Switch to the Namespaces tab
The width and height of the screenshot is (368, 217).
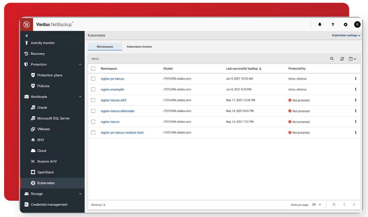pos(105,47)
